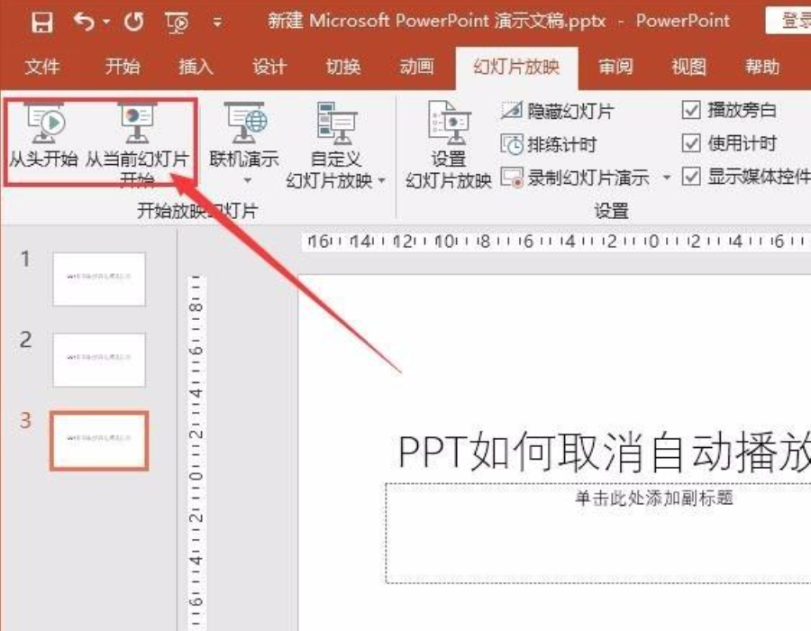Image resolution: width=811 pixels, height=631 pixels.
Task: Switch to the 审阅 ribbon tab
Action: coord(615,66)
